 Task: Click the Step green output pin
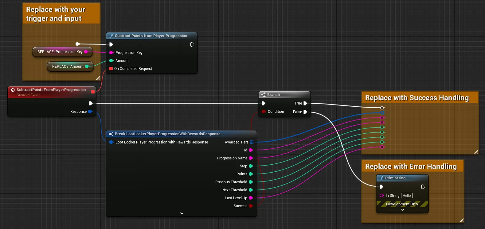251,166
